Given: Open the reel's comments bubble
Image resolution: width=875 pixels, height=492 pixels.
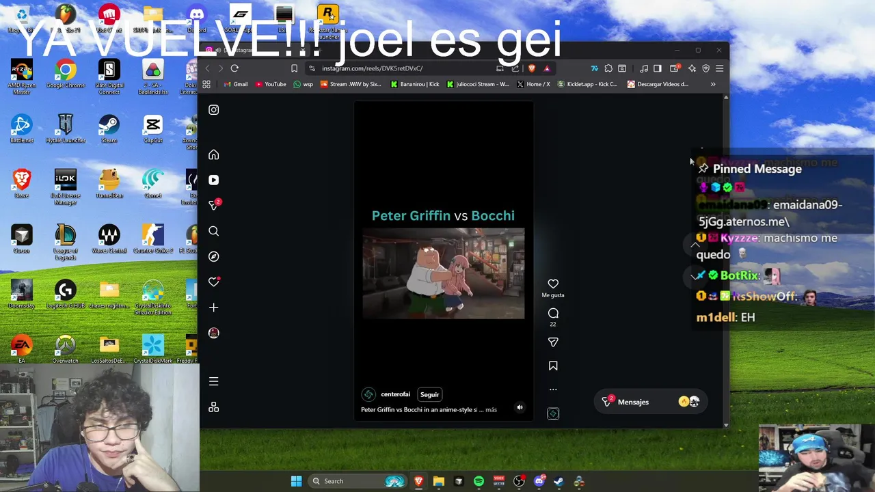Looking at the screenshot, I should [x=553, y=313].
